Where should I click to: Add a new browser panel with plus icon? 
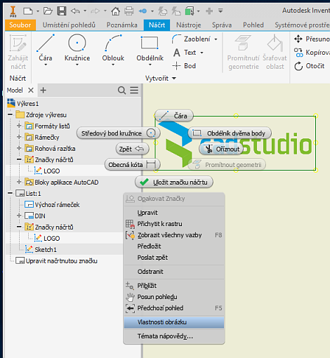click(x=43, y=90)
